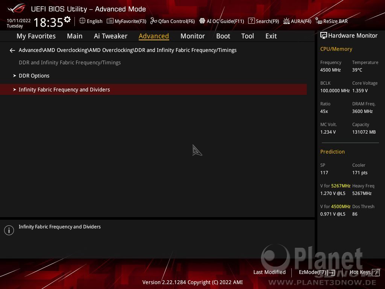Expand Infinity Fabric Frequency and Dividers arrow
This screenshot has height=289, width=385.
(15, 90)
